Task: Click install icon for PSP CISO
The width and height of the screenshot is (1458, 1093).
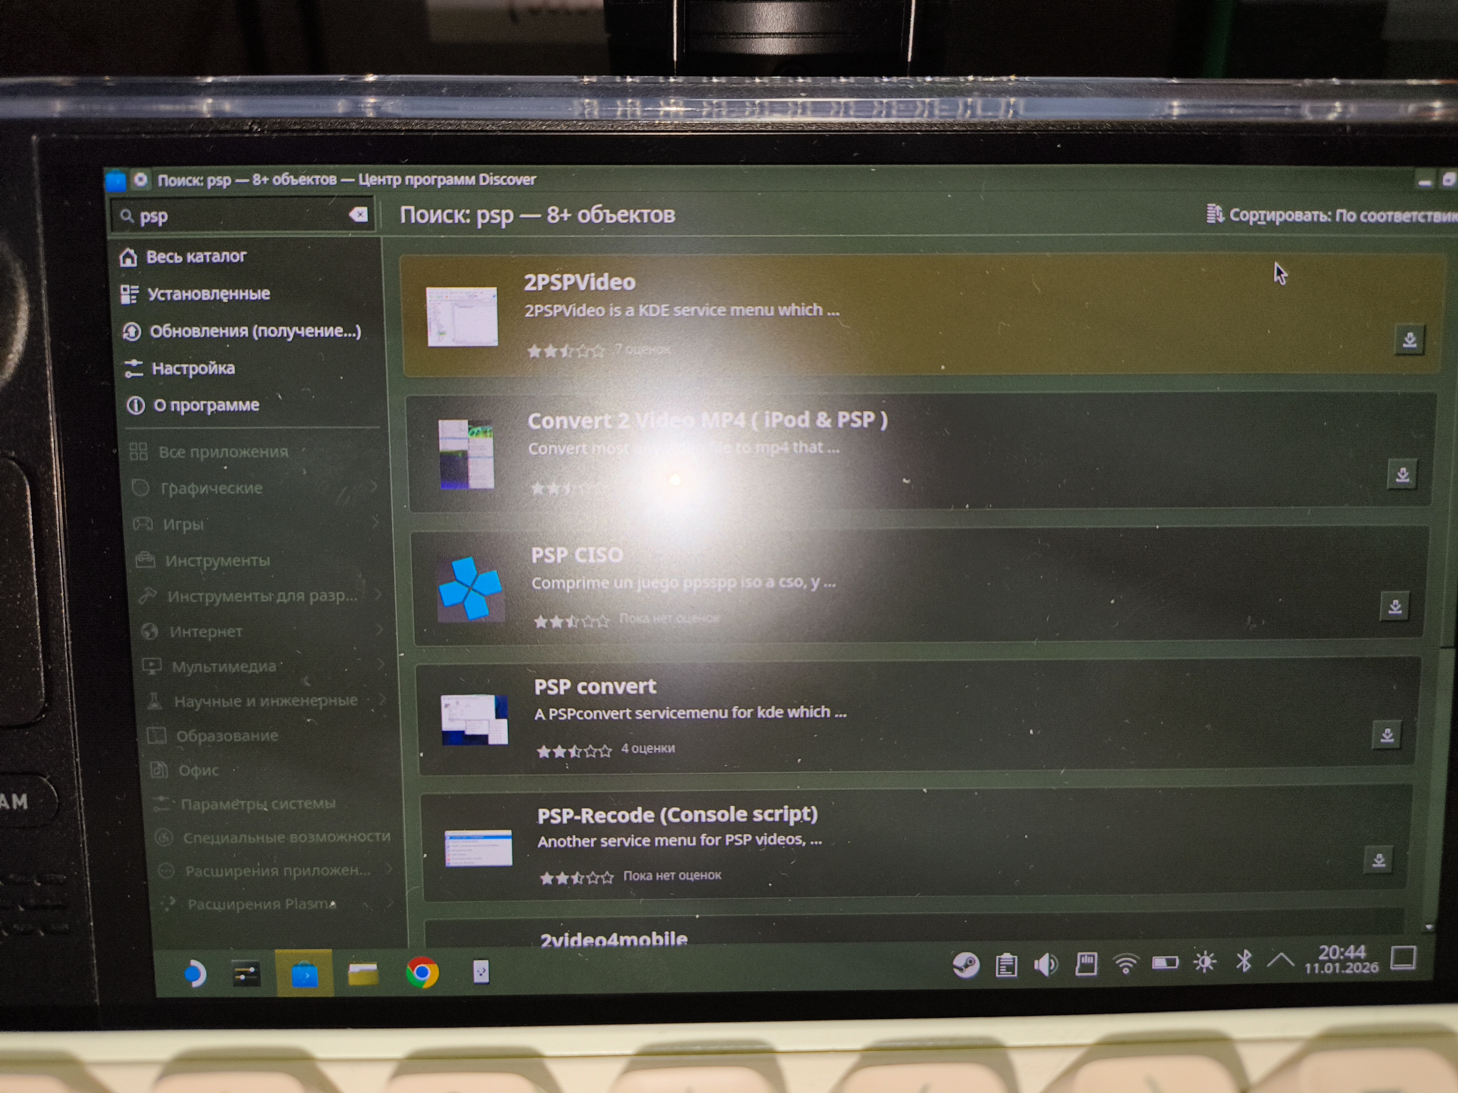Action: [1394, 607]
